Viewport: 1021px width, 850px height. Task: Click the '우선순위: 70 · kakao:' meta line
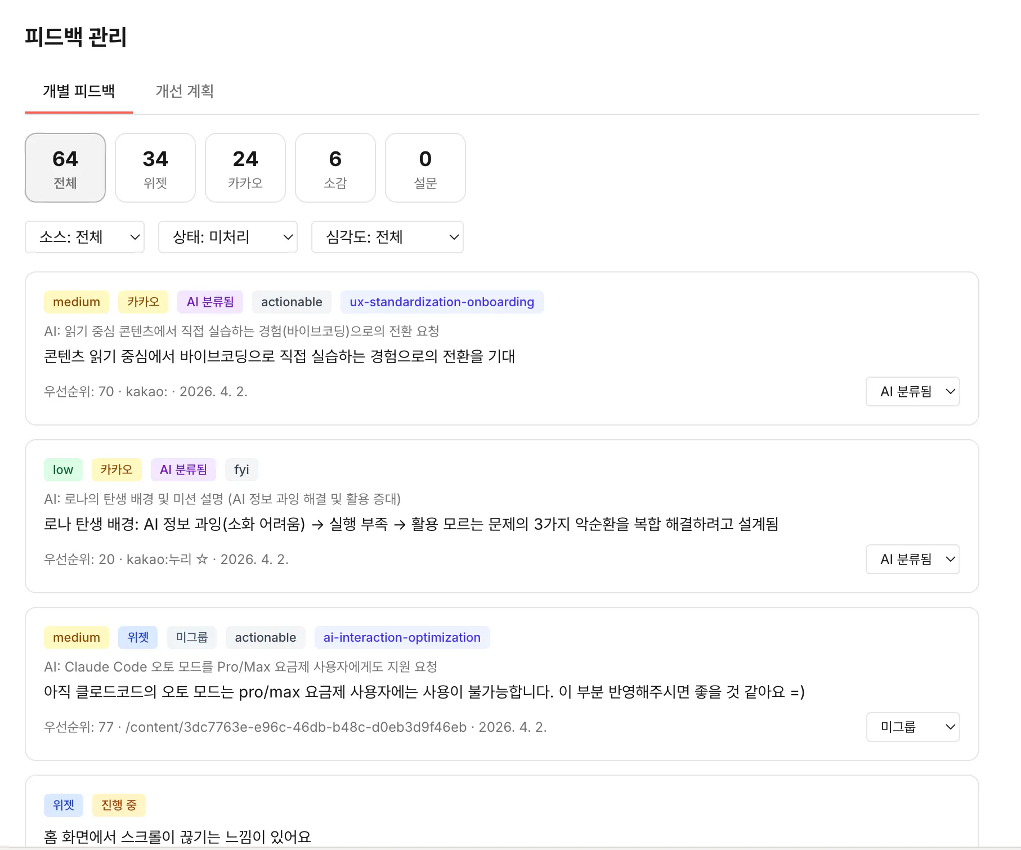click(146, 392)
